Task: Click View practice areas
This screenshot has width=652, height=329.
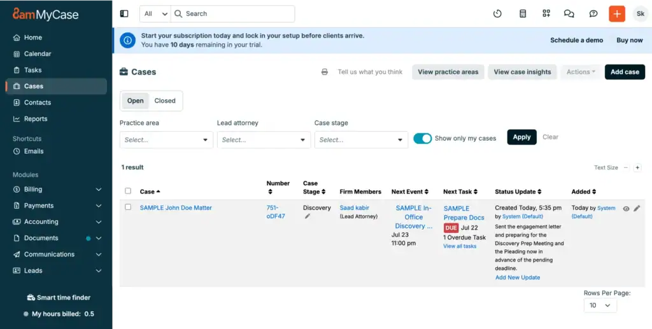Action: click(448, 72)
